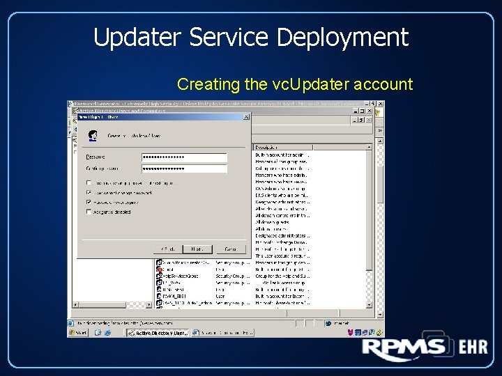
Task: Click the user portrait icon in the dialog
Action: (x=93, y=136)
